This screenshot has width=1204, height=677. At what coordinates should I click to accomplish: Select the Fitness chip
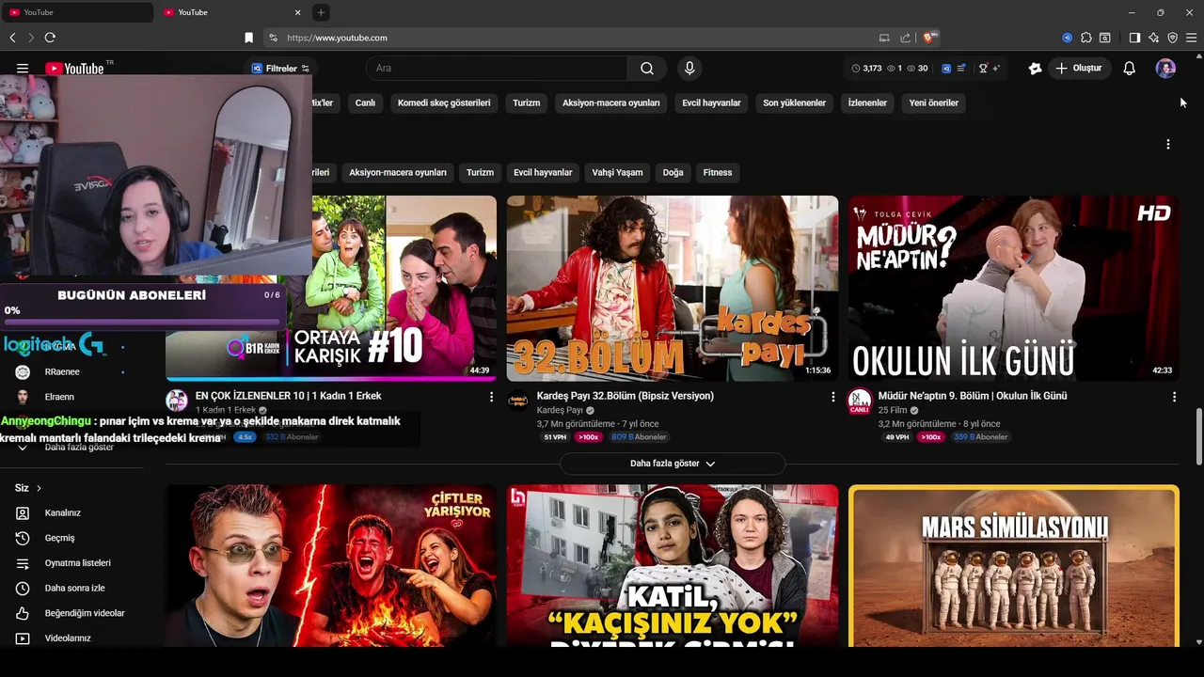(717, 172)
